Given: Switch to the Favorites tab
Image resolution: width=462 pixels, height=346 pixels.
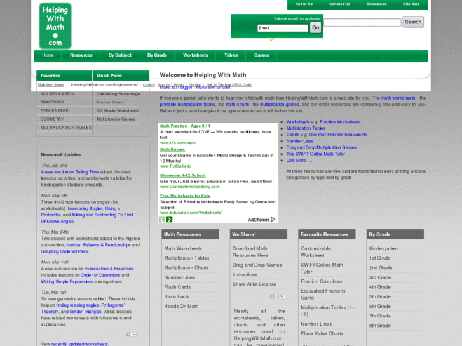Looking at the screenshot, I should pos(64,76).
